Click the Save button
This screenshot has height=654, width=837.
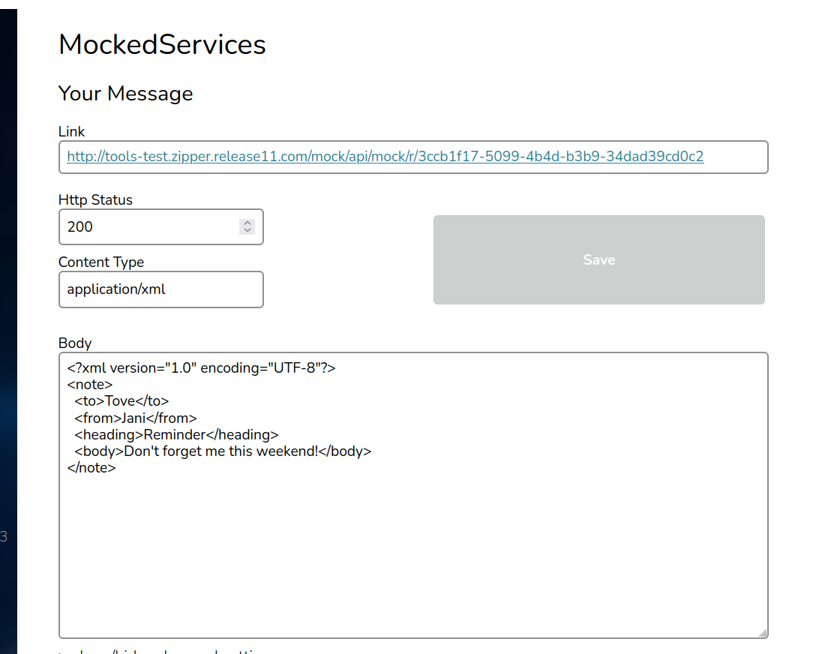[x=598, y=259]
